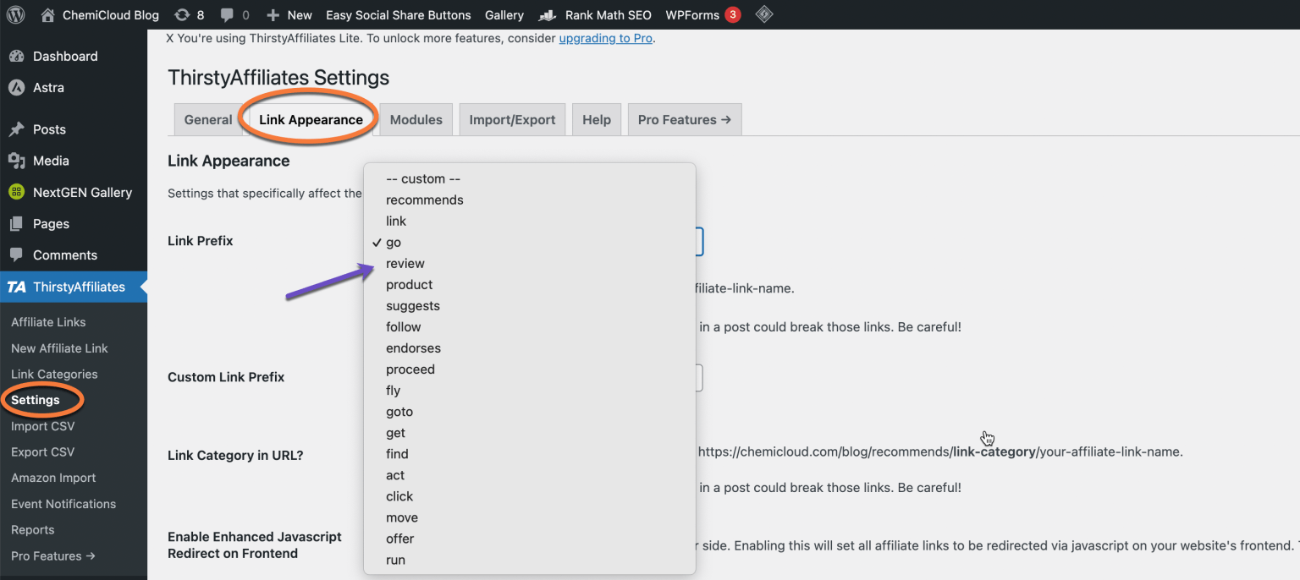This screenshot has height=580, width=1300.
Task: Open Amazon Import from the sidebar
Action: click(52, 478)
